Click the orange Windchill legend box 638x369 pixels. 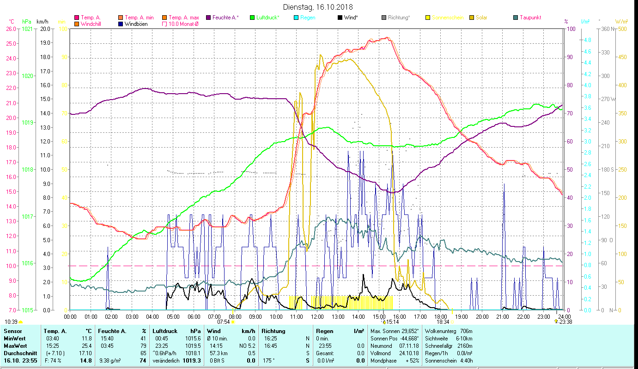pyautogui.click(x=77, y=24)
